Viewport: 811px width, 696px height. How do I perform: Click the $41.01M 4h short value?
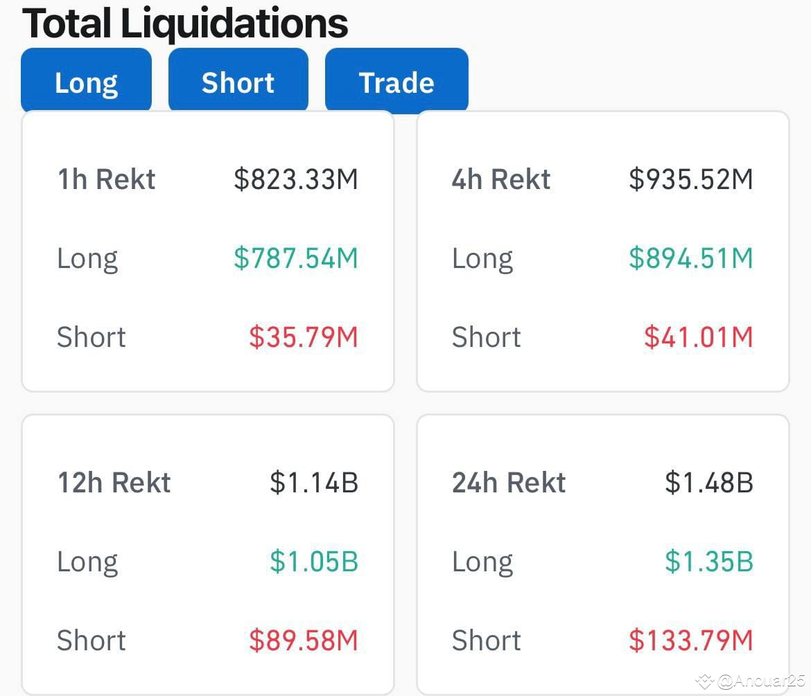pos(699,337)
